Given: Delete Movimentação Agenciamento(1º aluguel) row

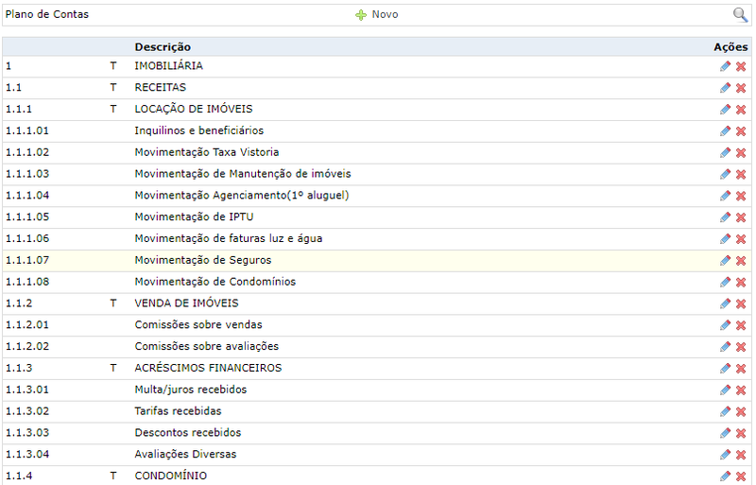Looking at the screenshot, I should tap(741, 196).
